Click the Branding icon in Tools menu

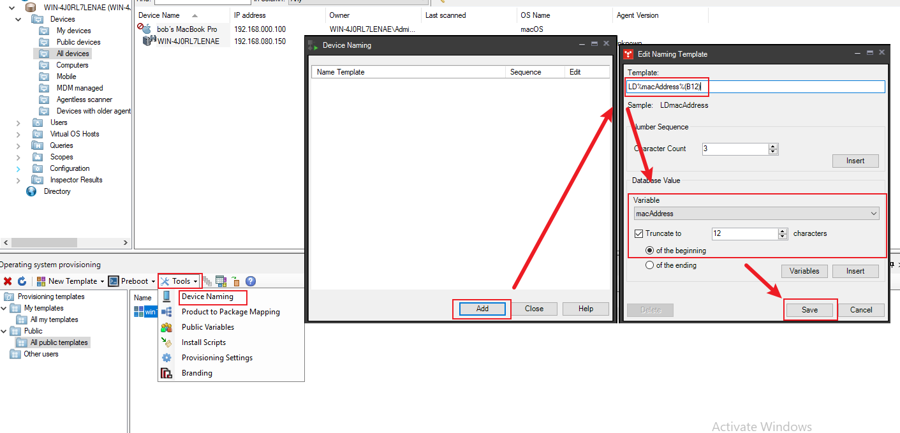pyautogui.click(x=166, y=373)
